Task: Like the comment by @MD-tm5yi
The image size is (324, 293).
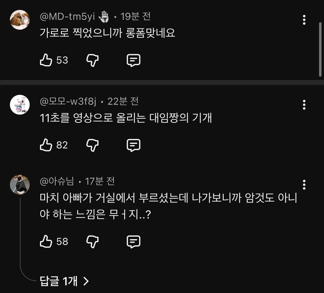Action: [x=46, y=60]
